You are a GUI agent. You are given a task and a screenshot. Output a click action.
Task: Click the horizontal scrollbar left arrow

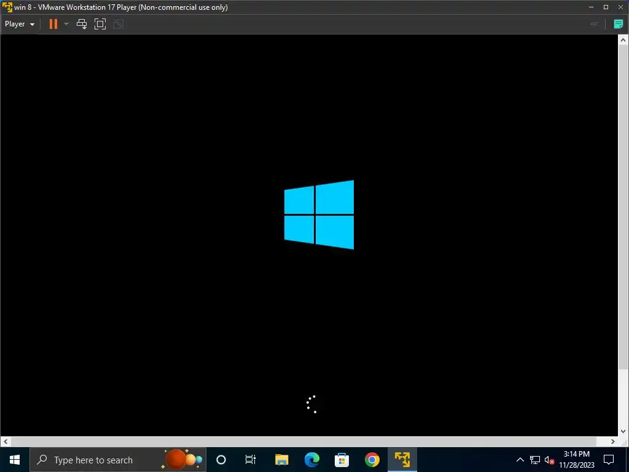tap(5, 441)
